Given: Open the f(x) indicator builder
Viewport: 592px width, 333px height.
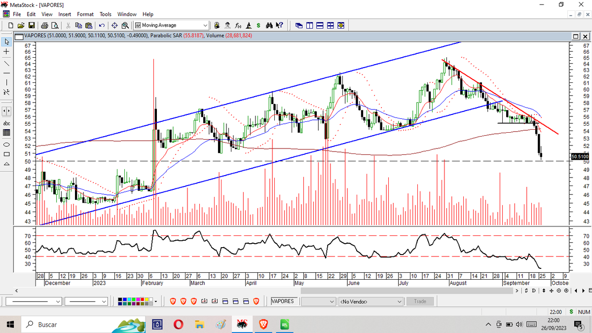Looking at the screenshot, I should [x=238, y=25].
